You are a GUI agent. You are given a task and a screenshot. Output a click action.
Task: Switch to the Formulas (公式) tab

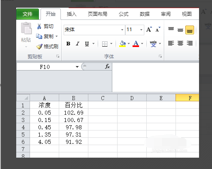(x=124, y=14)
